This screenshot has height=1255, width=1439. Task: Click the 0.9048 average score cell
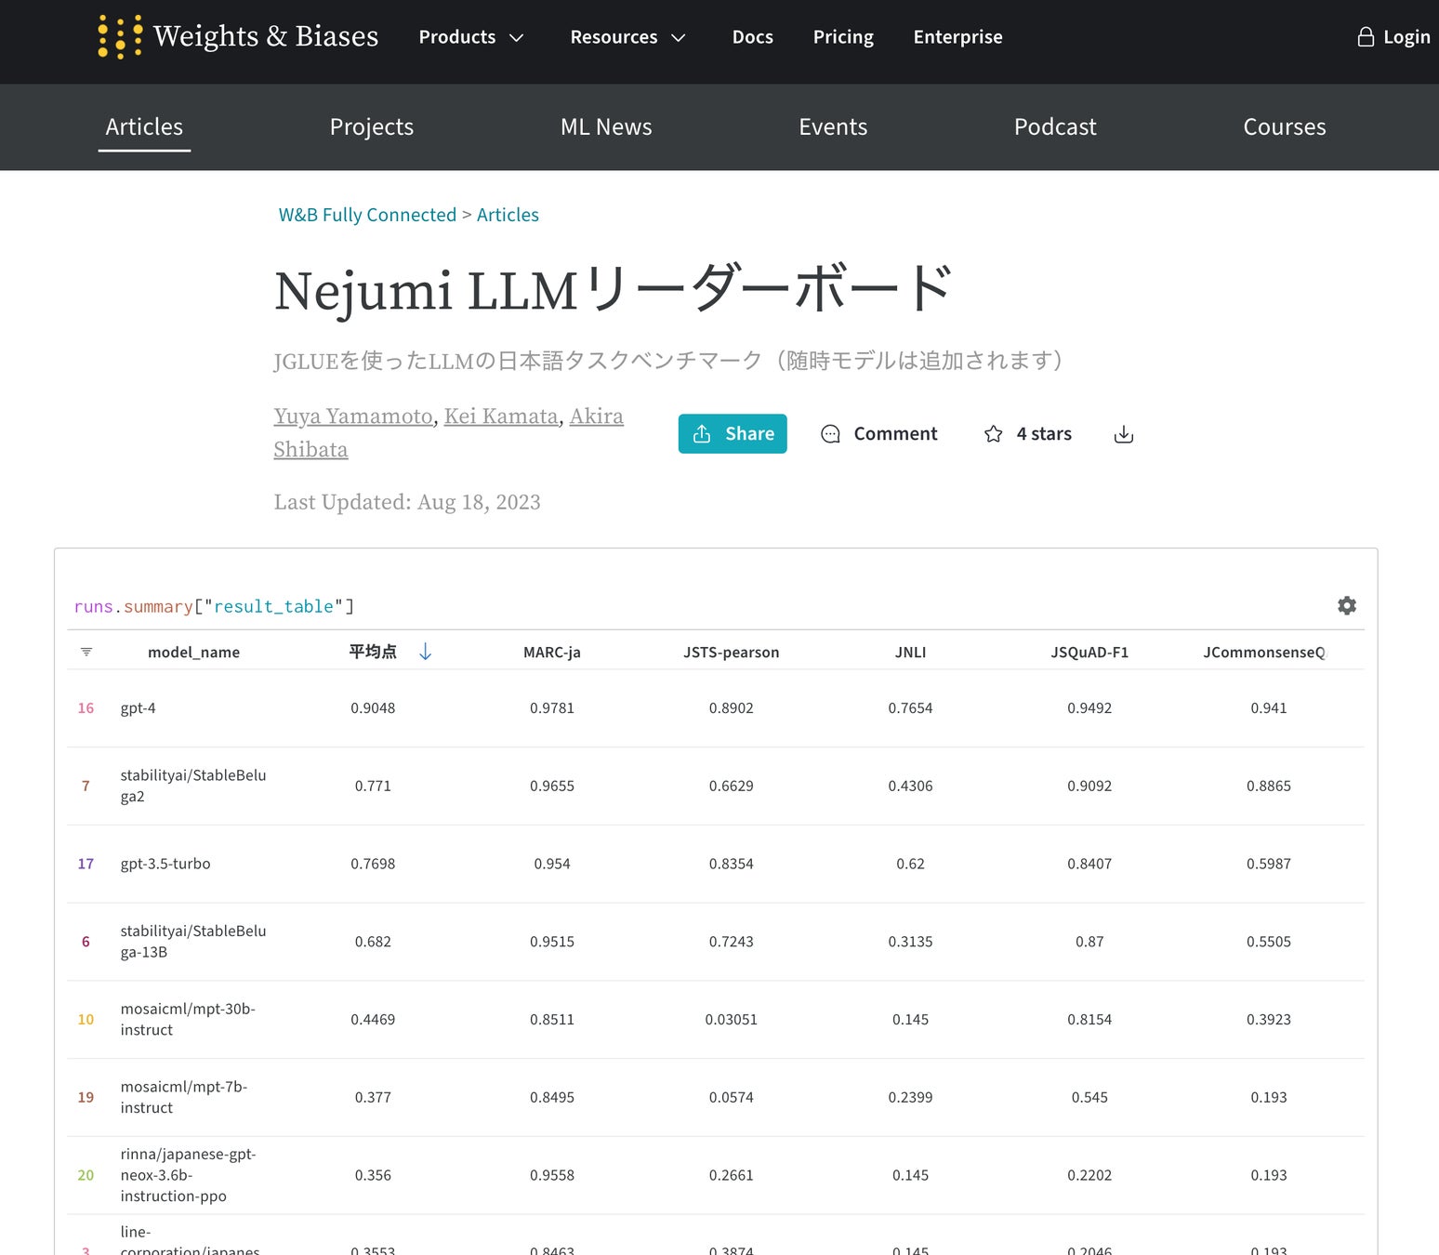pos(373,708)
